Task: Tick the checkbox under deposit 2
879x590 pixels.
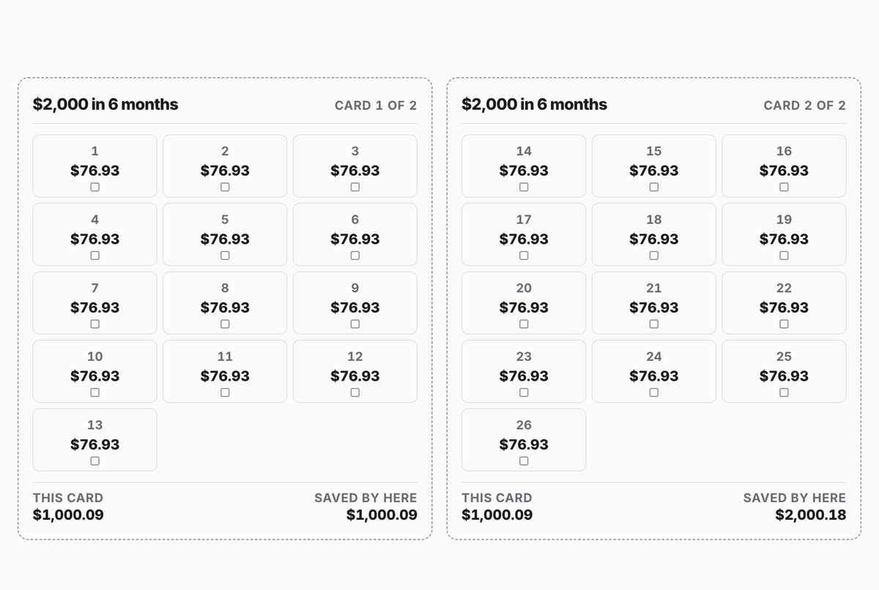Action: click(225, 187)
